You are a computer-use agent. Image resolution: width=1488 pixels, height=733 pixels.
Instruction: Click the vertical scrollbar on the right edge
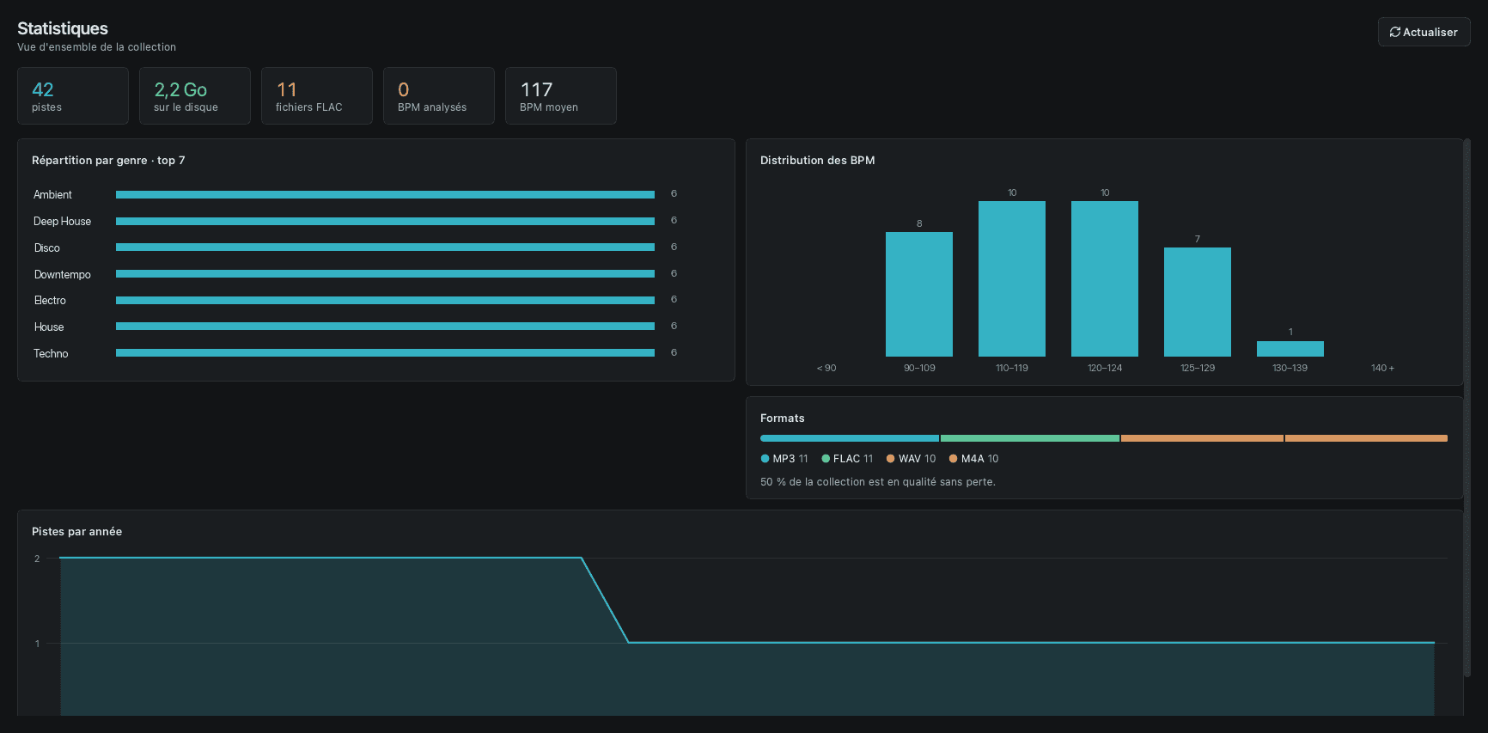pos(1467,408)
